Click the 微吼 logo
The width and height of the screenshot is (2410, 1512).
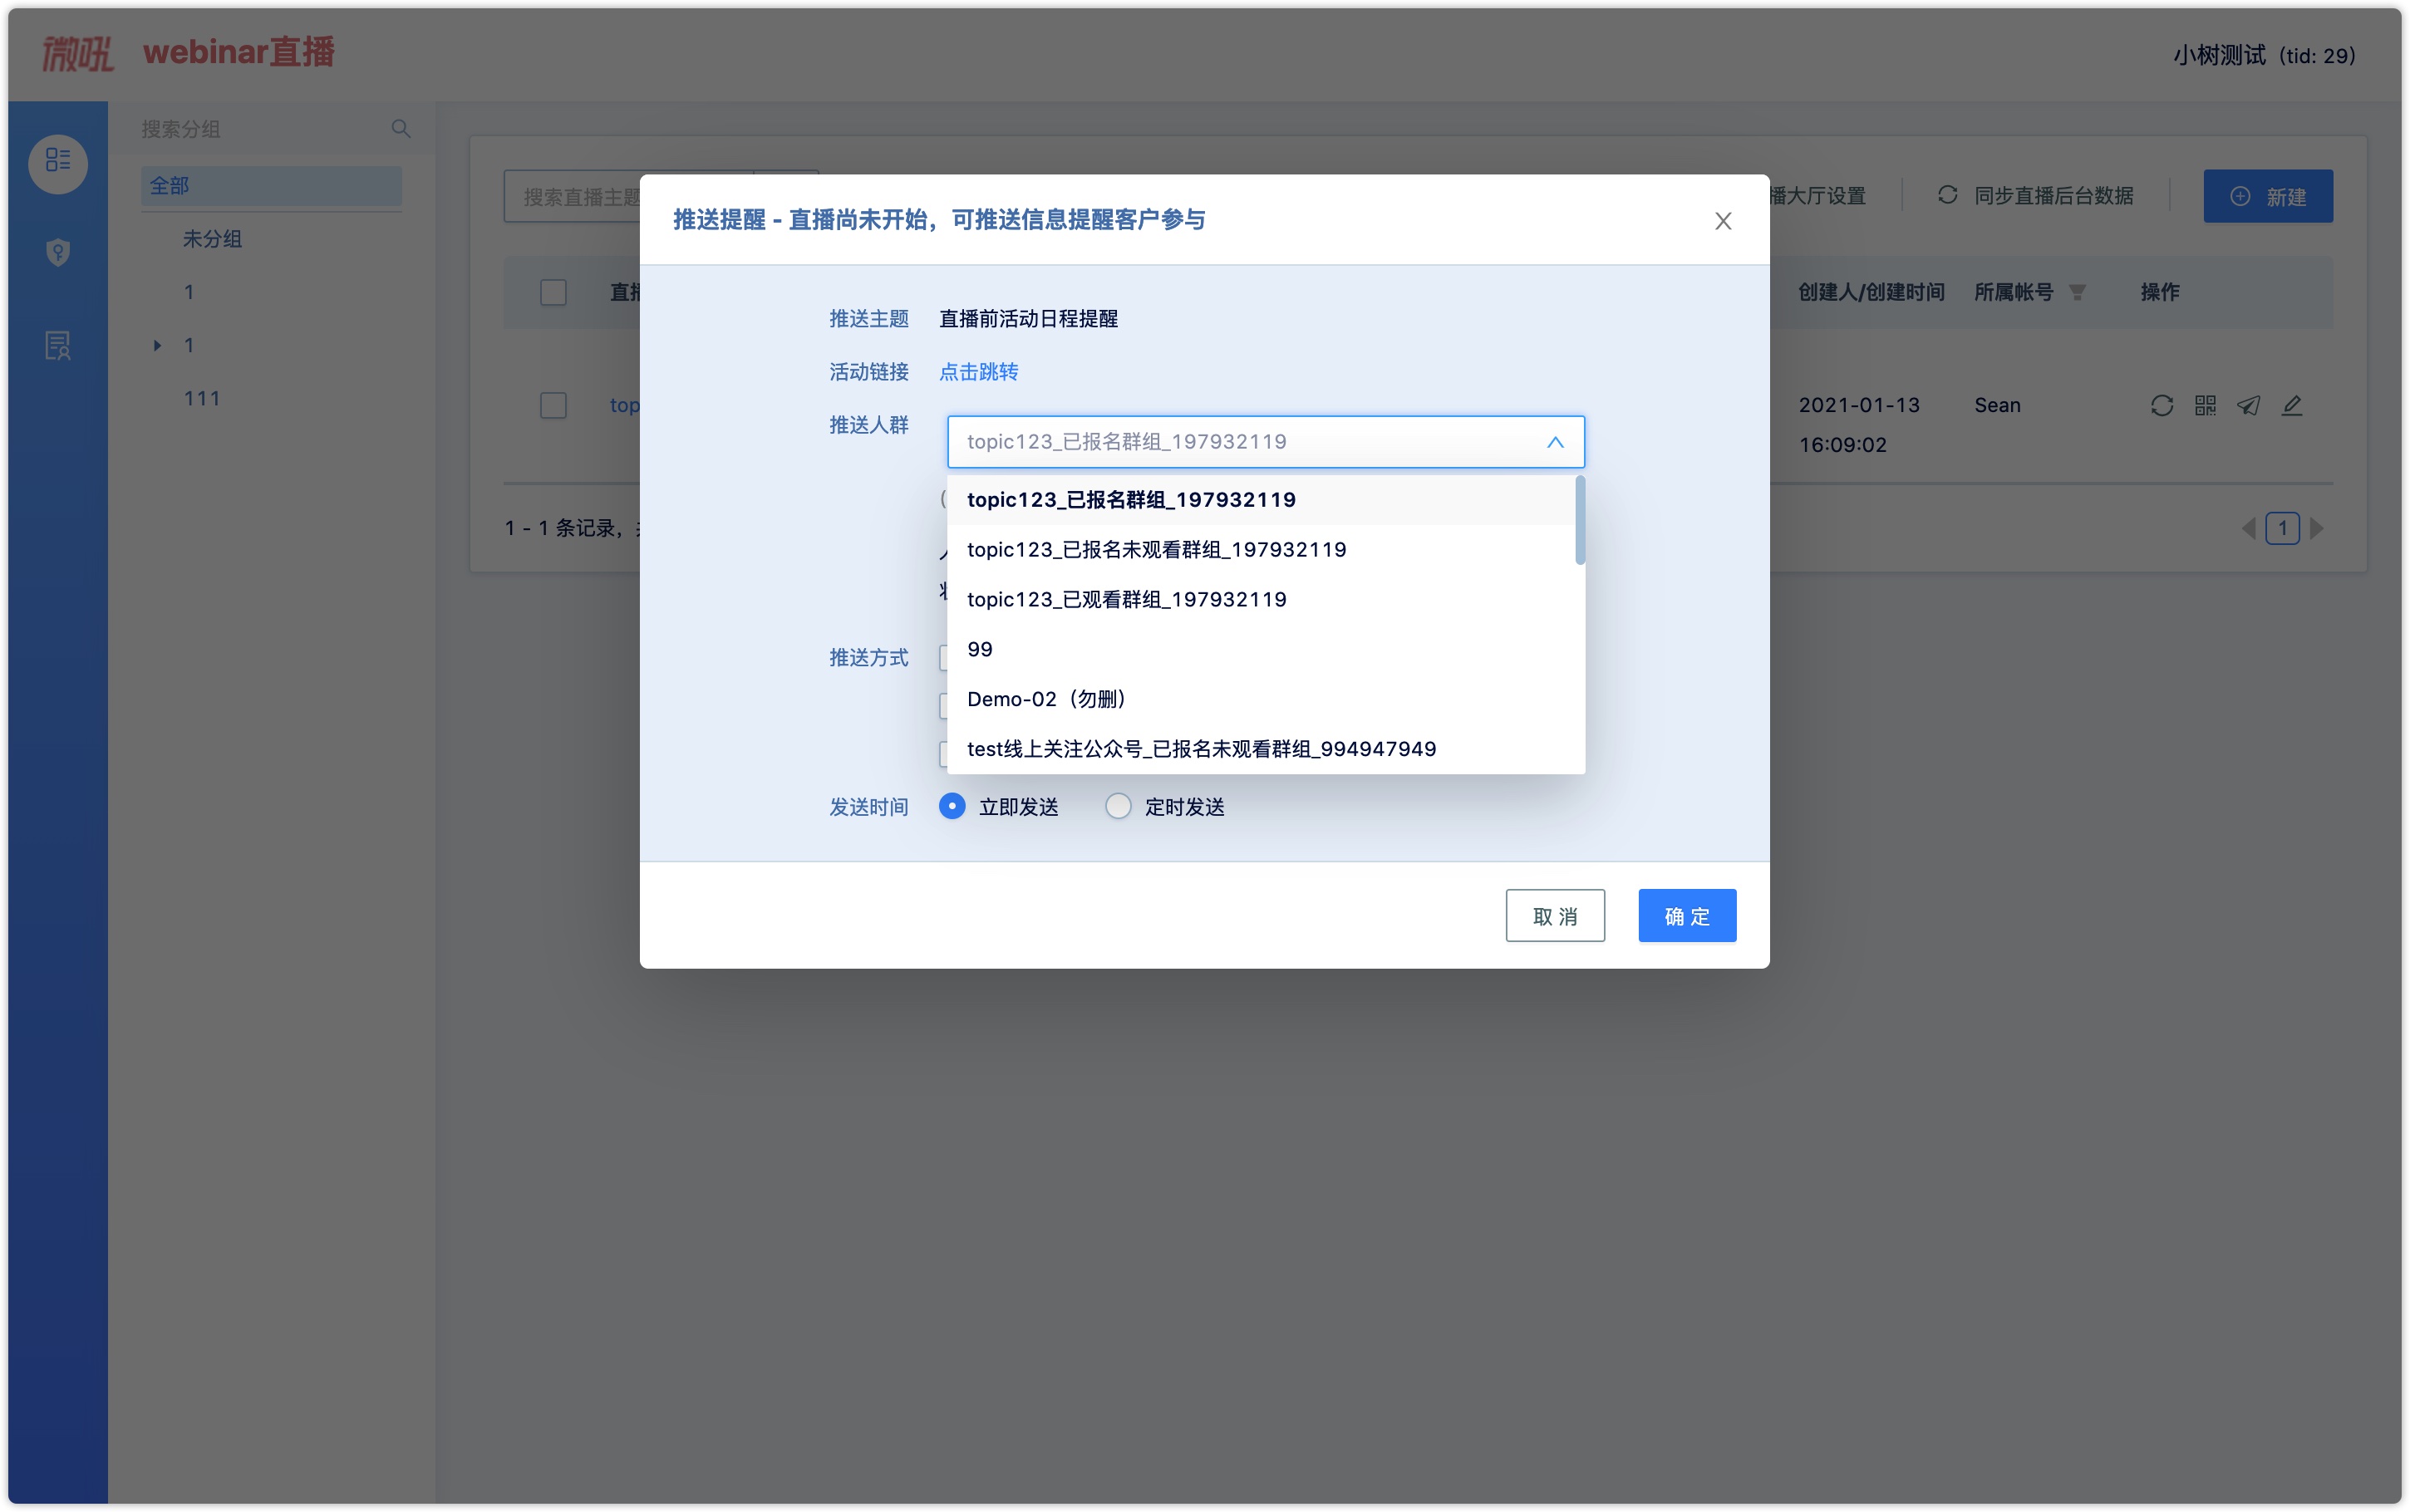click(78, 53)
